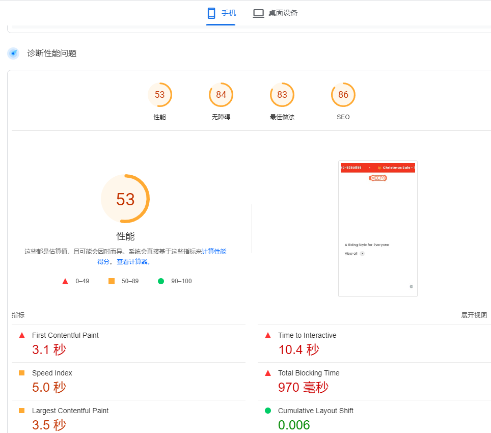Image resolution: width=491 pixels, height=433 pixels.
Task: Expand the First Contentful Paint metric
Action: [65, 335]
